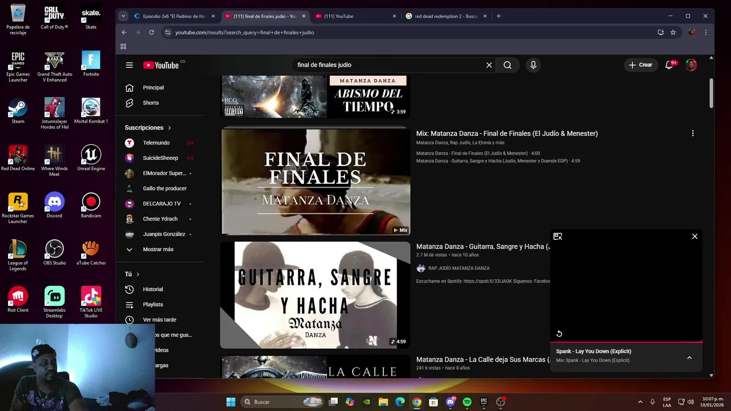This screenshot has height=411, width=731.
Task: Open Historial in the sidebar
Action: pyautogui.click(x=152, y=289)
